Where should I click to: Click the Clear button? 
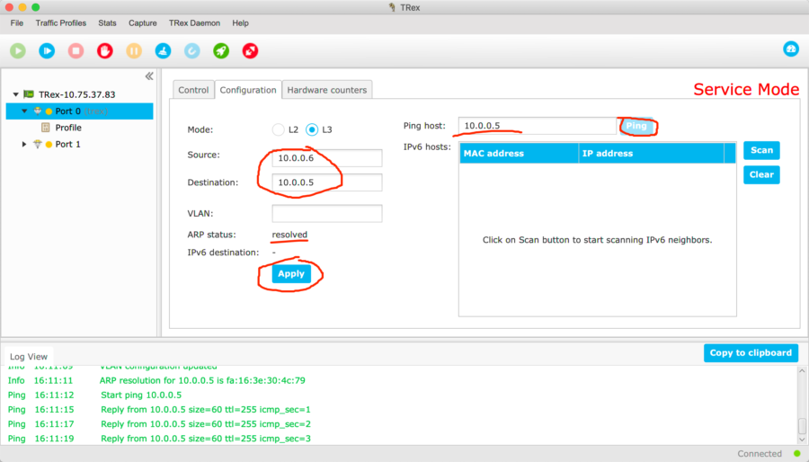click(761, 174)
